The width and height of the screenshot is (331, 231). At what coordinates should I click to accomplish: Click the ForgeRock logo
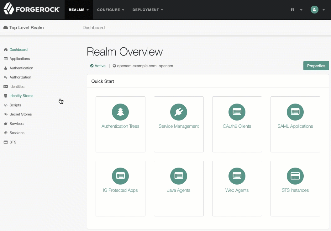(32, 9)
